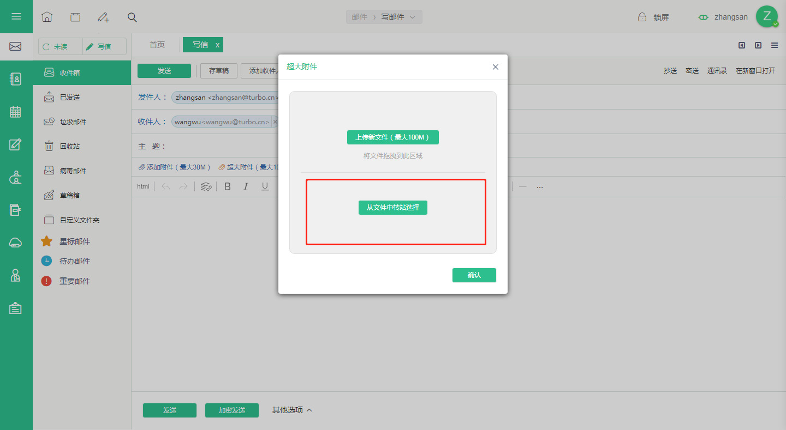Toggle bold formatting
786x430 pixels.
228,186
